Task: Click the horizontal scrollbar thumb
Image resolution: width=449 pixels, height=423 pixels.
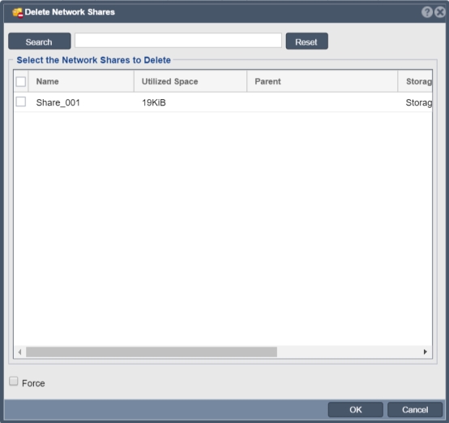Action: pos(152,352)
